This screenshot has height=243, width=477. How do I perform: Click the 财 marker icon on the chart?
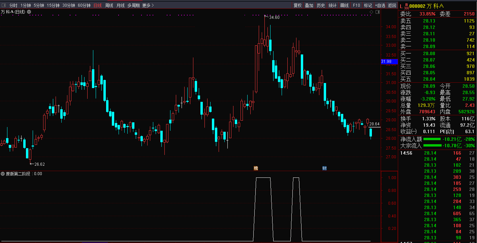[324, 168]
